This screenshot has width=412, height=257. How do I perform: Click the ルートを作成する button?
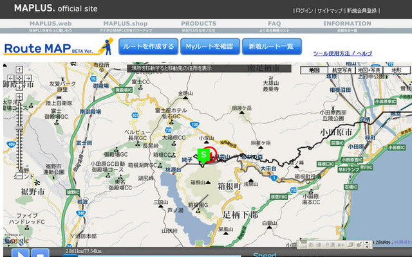click(x=149, y=46)
